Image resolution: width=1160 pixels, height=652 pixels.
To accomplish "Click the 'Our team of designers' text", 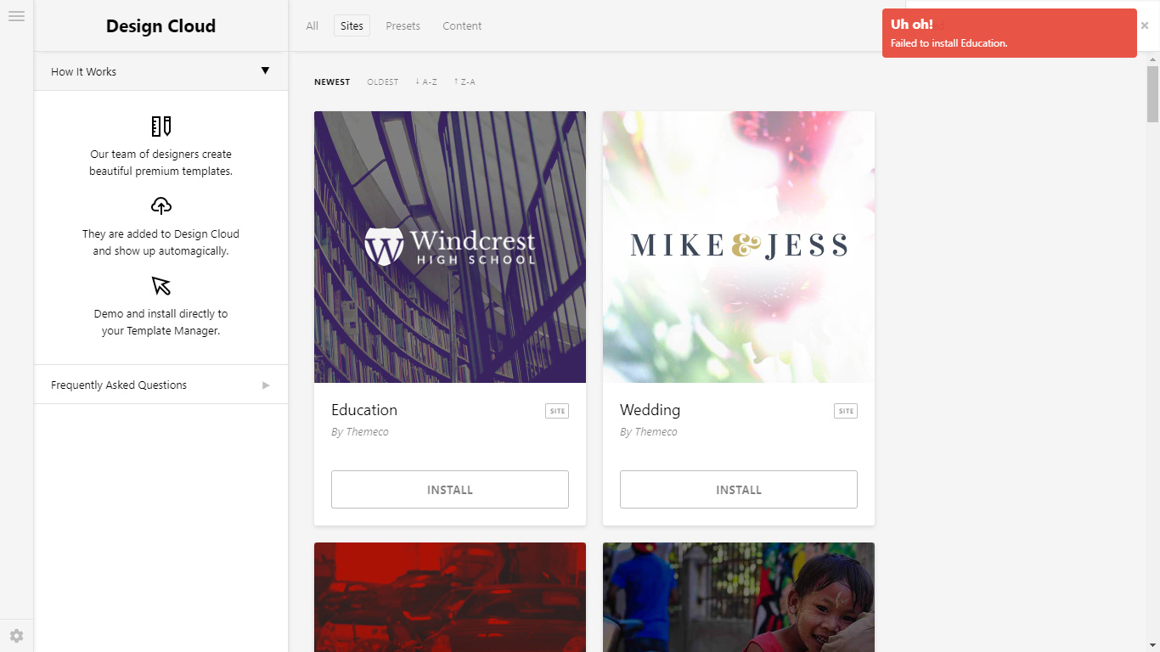I will 161,163.
